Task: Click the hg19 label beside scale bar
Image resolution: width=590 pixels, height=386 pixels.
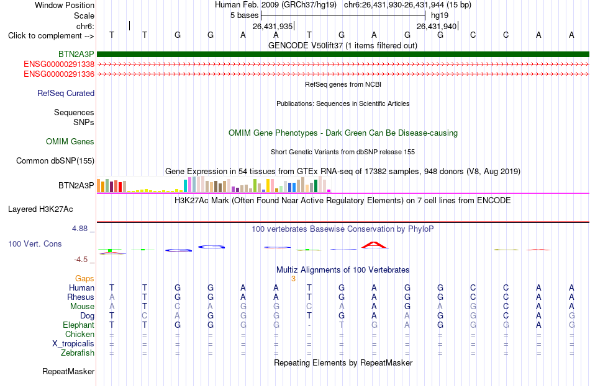Action: click(x=440, y=15)
